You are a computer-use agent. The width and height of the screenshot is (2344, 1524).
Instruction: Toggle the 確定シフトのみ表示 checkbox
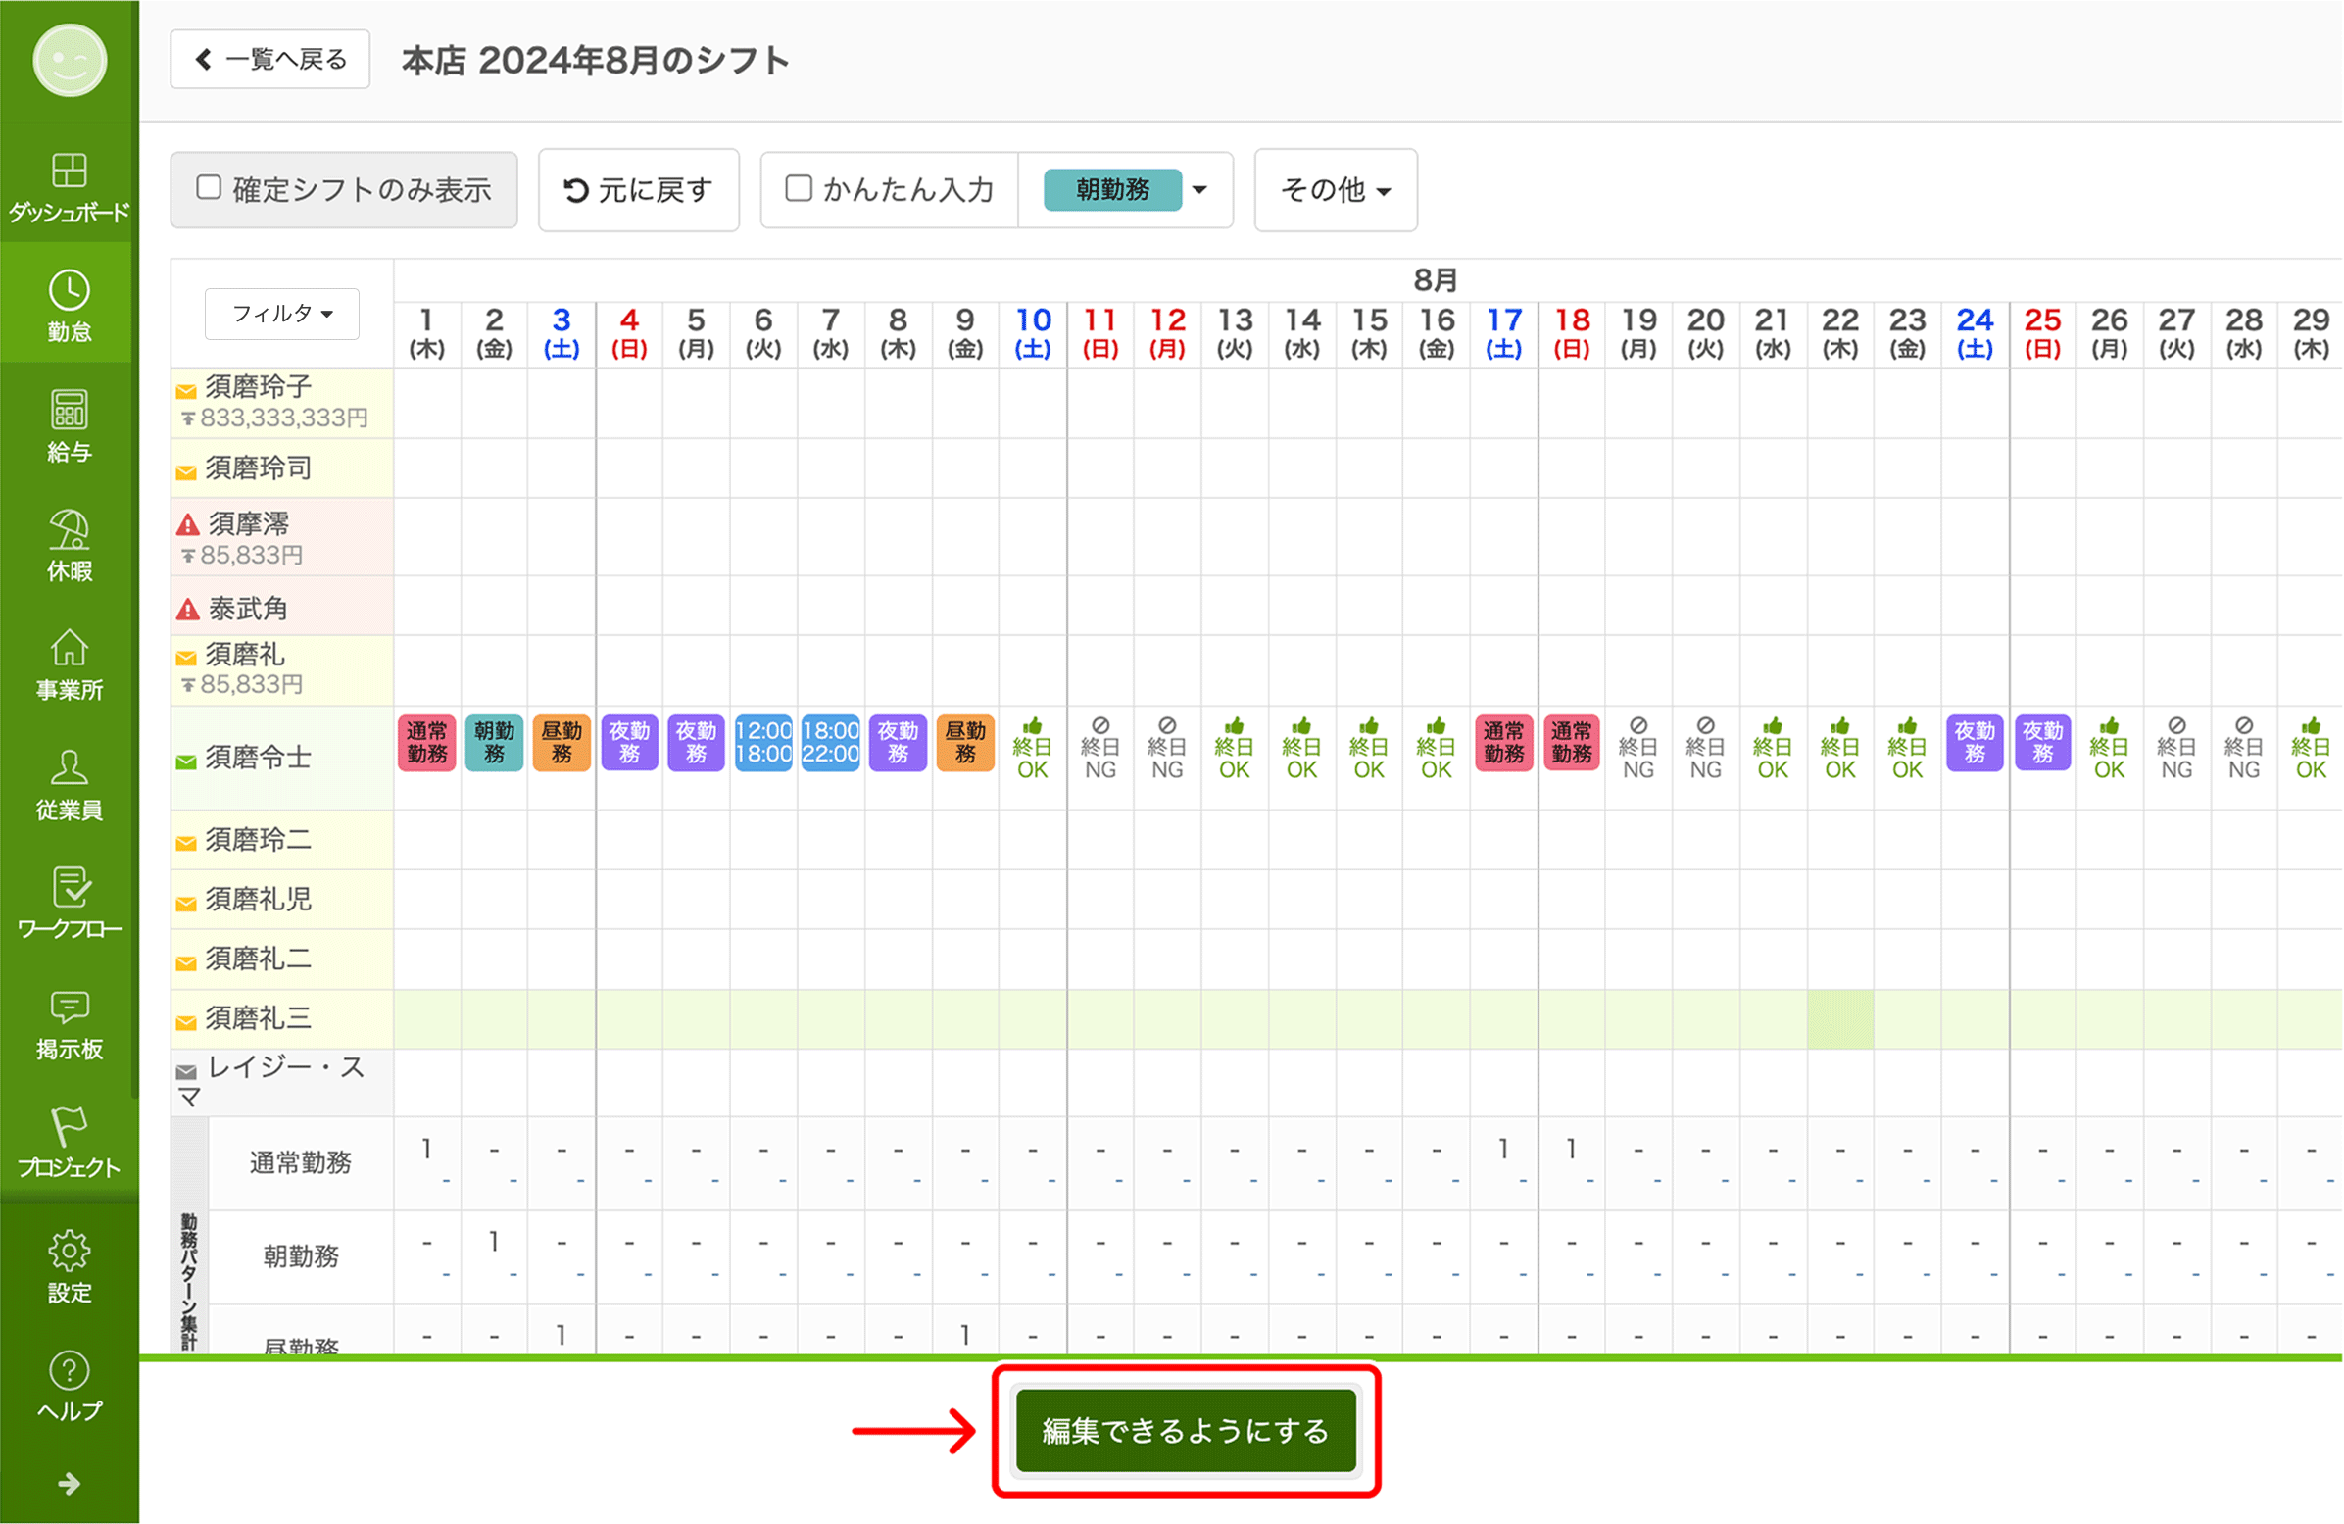click(209, 187)
